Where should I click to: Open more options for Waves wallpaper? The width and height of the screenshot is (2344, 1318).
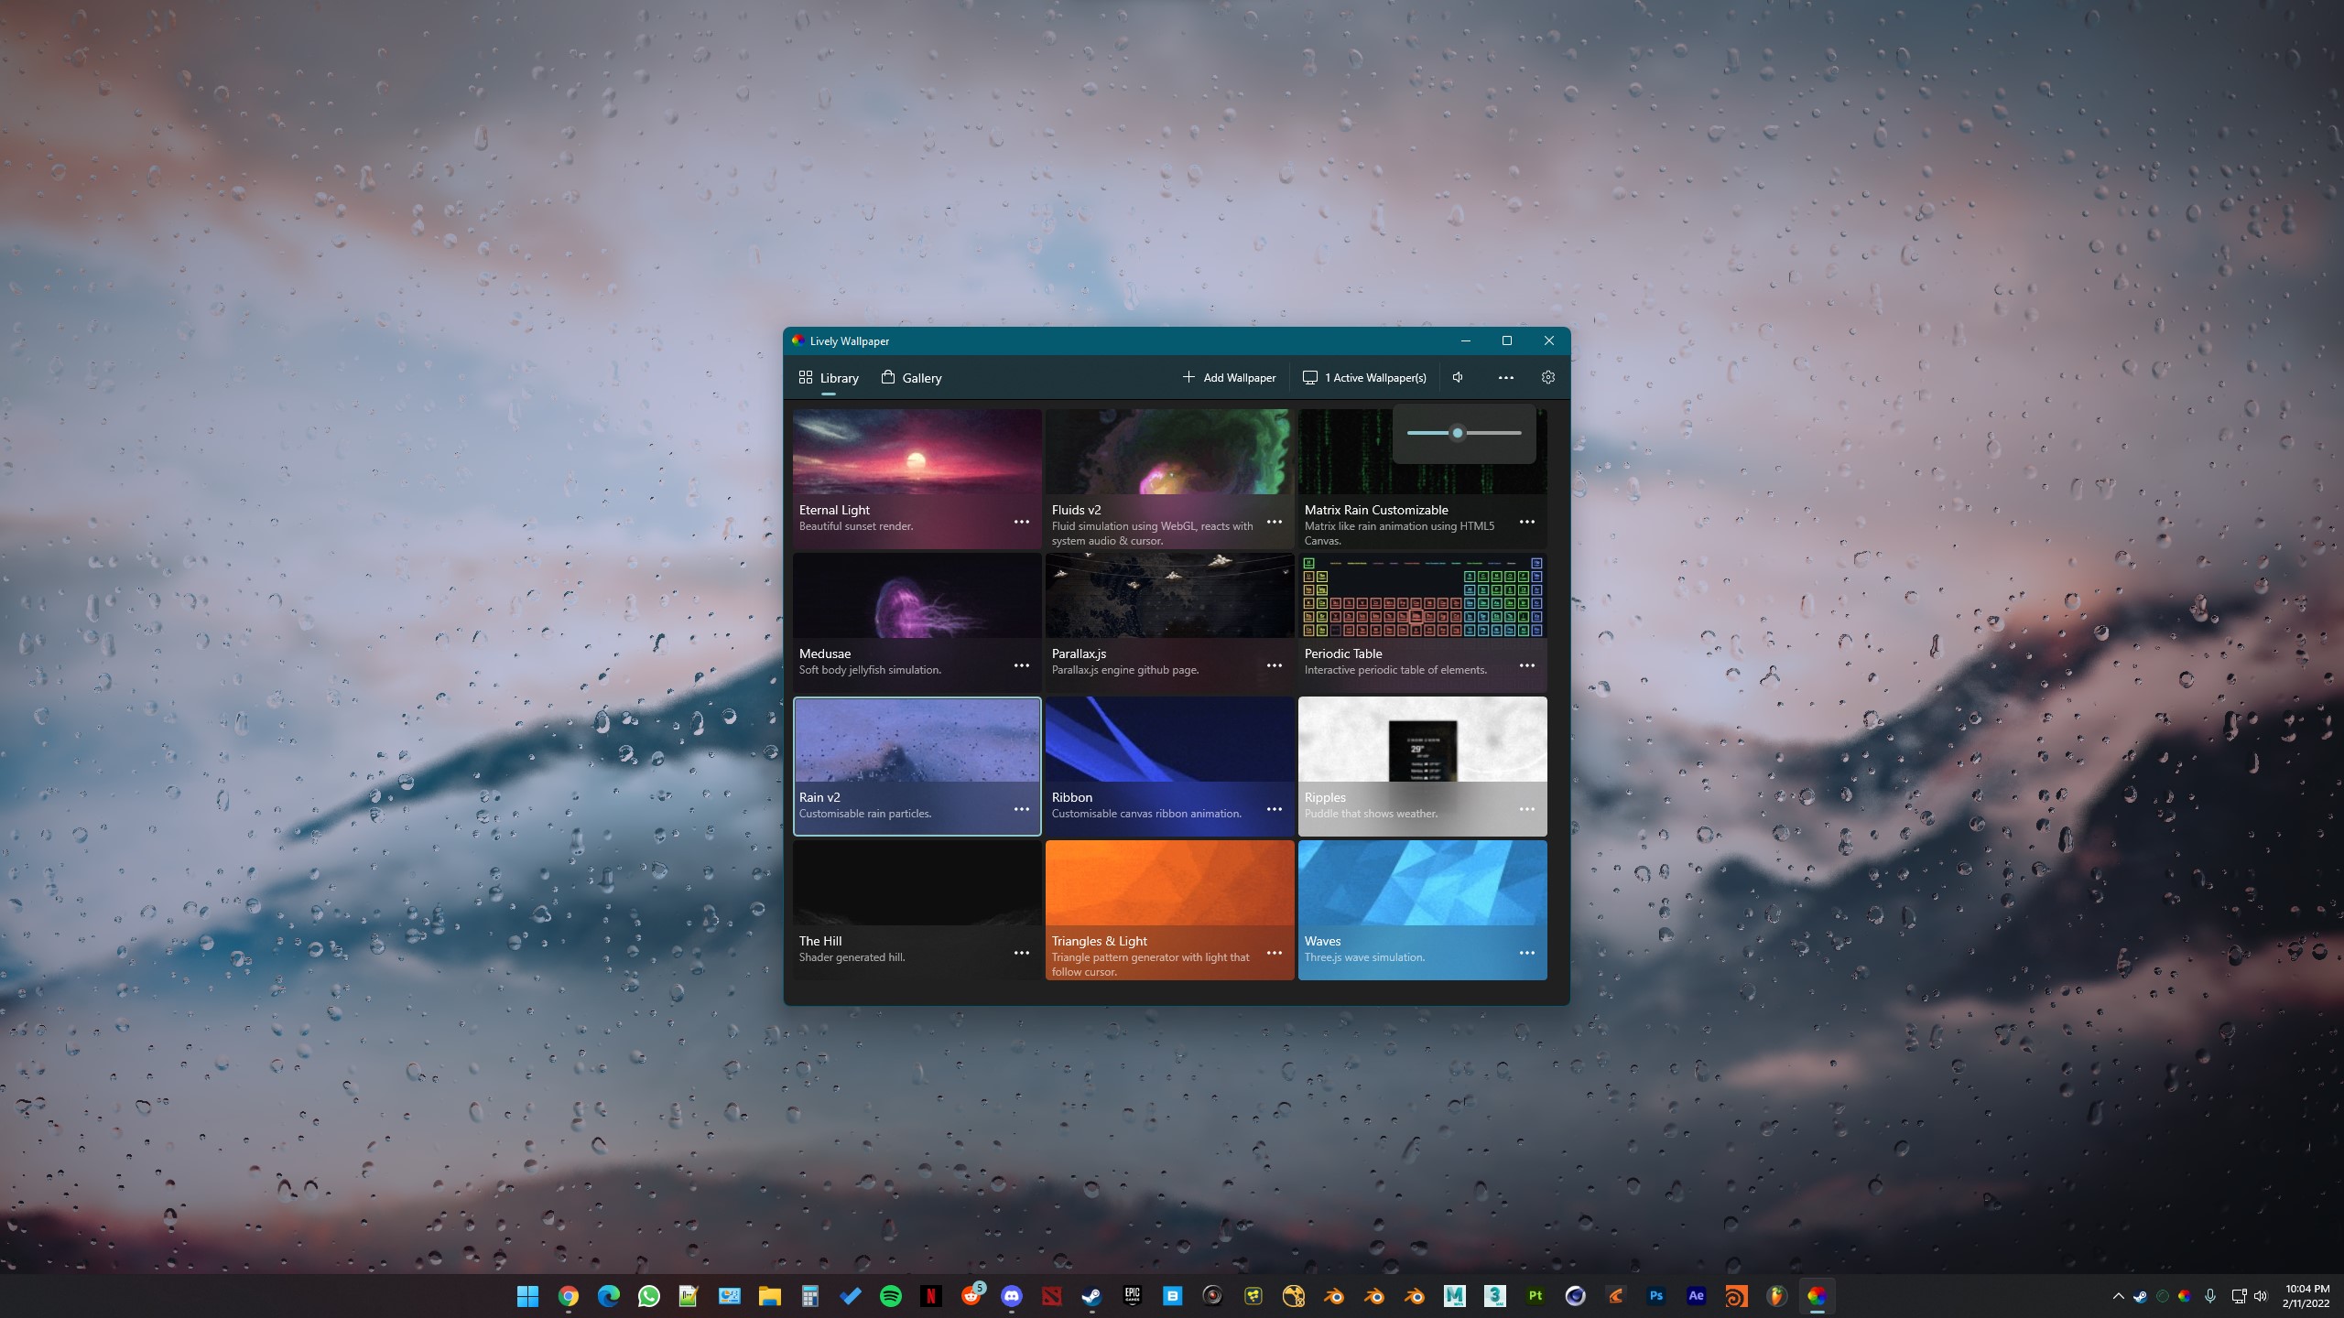point(1527,953)
